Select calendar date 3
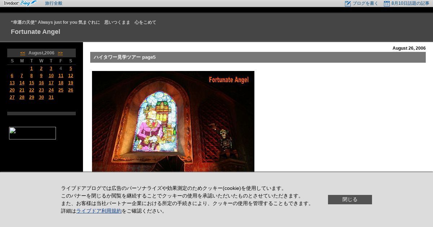 (51, 68)
